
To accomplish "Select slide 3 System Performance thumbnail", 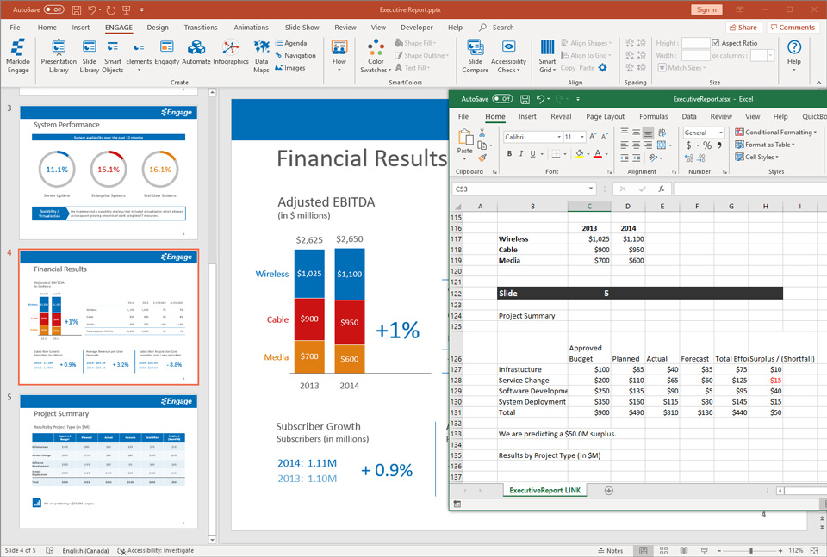I will pyautogui.click(x=109, y=172).
